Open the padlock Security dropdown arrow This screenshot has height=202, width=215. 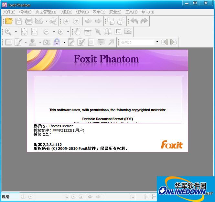click(64, 43)
